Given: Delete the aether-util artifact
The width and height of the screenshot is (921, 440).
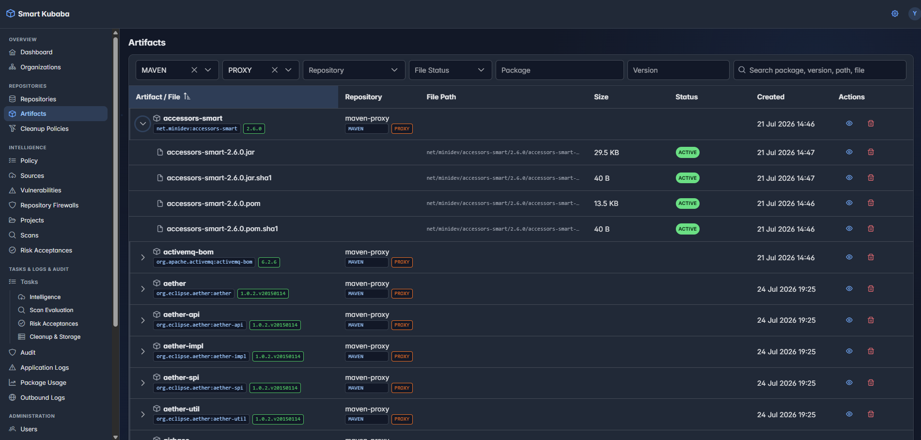Looking at the screenshot, I should click(871, 414).
